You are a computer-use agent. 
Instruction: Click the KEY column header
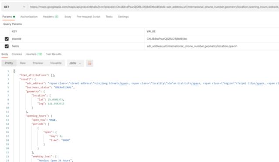click(x=14, y=31)
